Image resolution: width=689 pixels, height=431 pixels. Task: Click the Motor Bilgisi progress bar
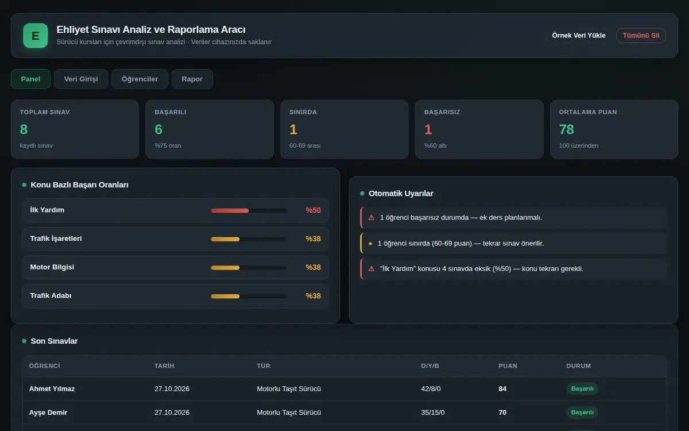click(249, 268)
